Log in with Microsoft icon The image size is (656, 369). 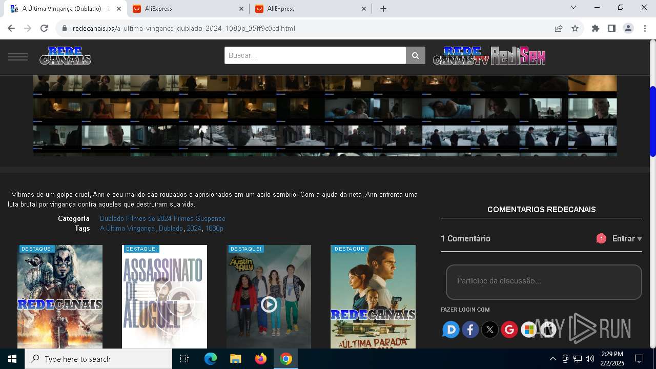529,330
